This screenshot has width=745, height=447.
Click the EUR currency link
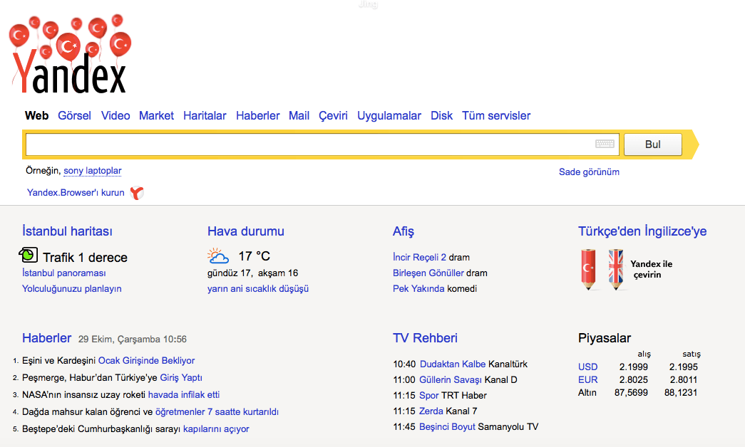pyautogui.click(x=587, y=379)
